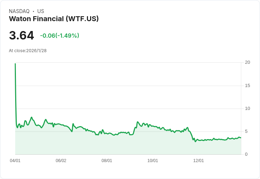Click the 3.64 current price
The image size is (260, 179).
point(22,36)
